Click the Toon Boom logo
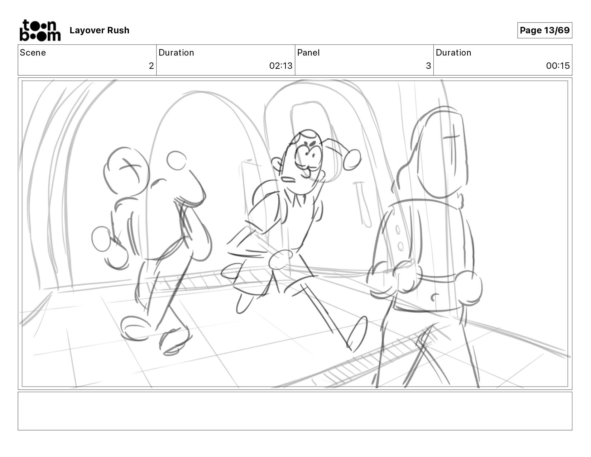This screenshot has width=591, height=457. (40, 30)
